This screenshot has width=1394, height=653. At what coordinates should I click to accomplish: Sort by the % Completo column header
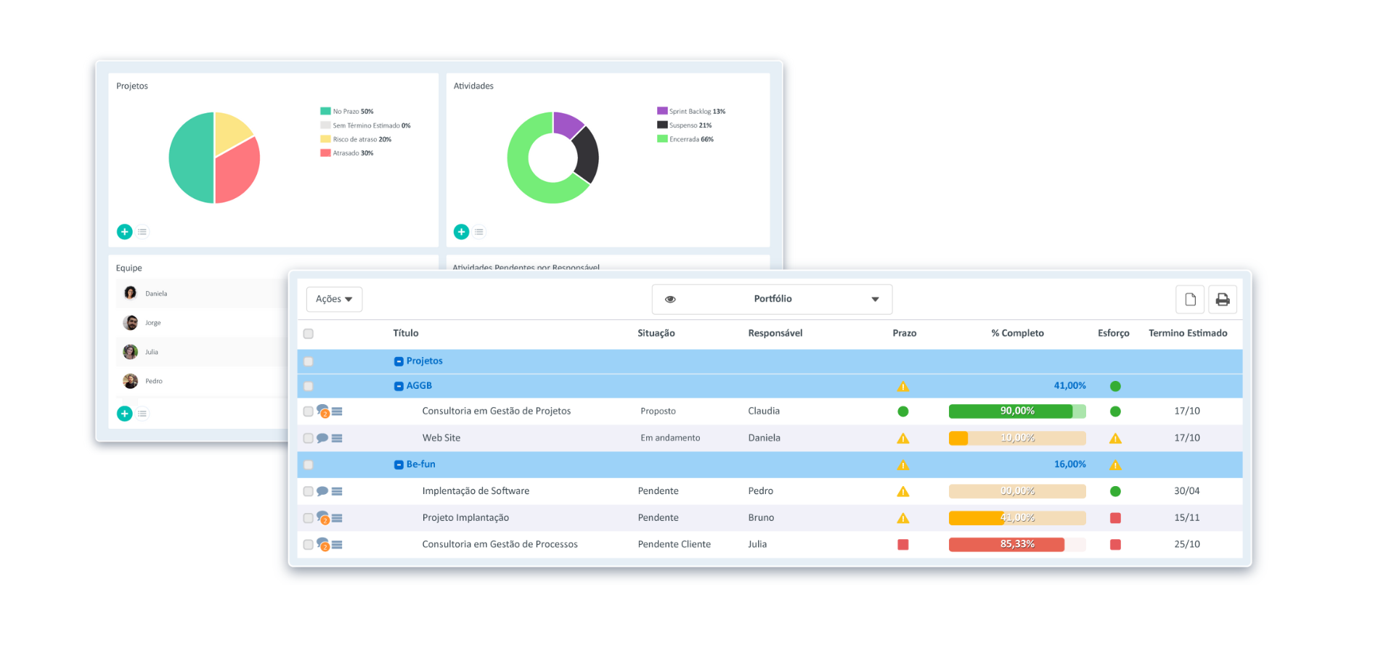(x=1018, y=333)
